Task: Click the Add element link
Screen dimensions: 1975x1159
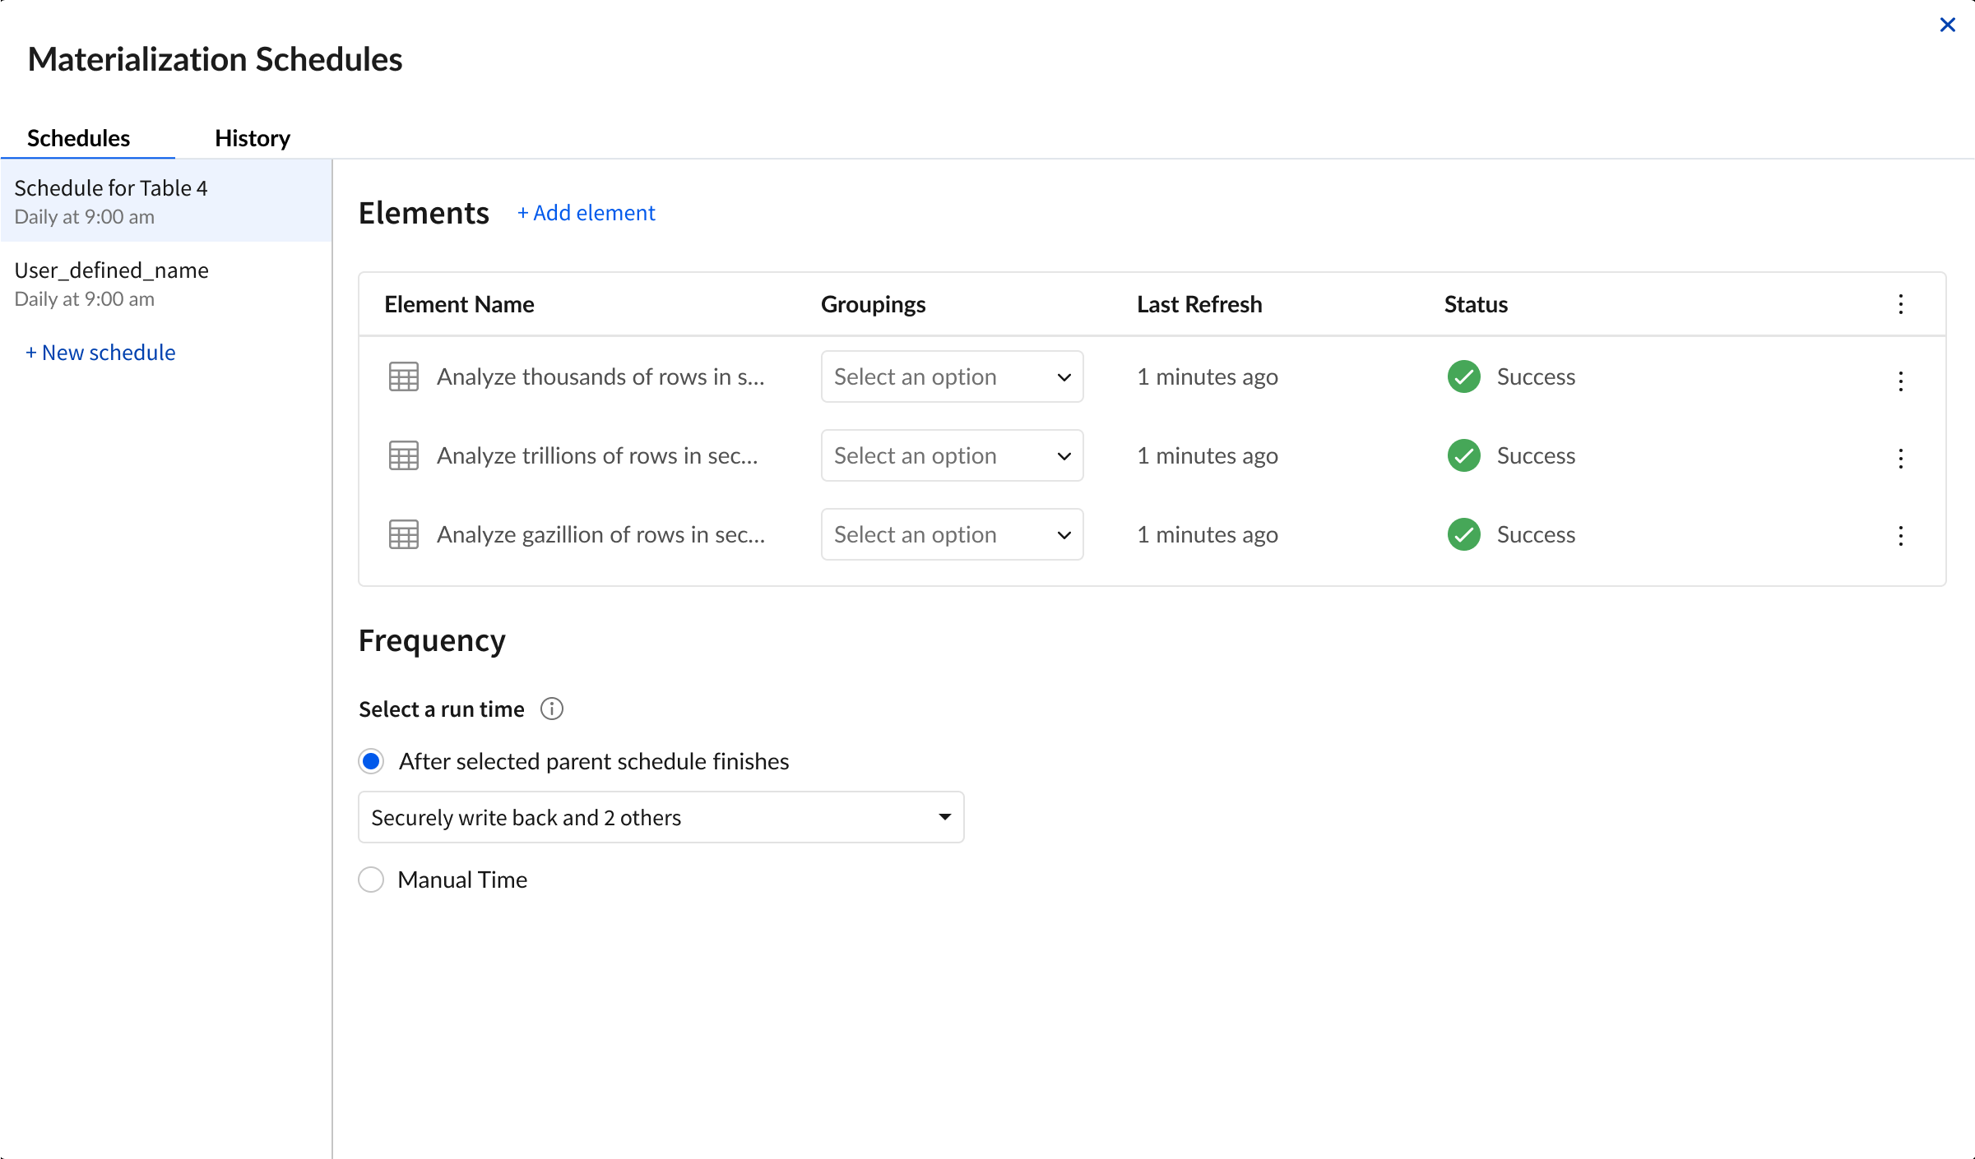Action: [x=586, y=213]
